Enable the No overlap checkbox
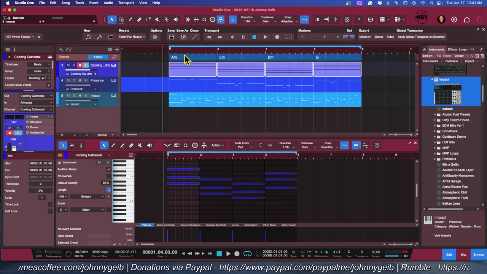The width and height of the screenshot is (487, 274). [x=109, y=176]
